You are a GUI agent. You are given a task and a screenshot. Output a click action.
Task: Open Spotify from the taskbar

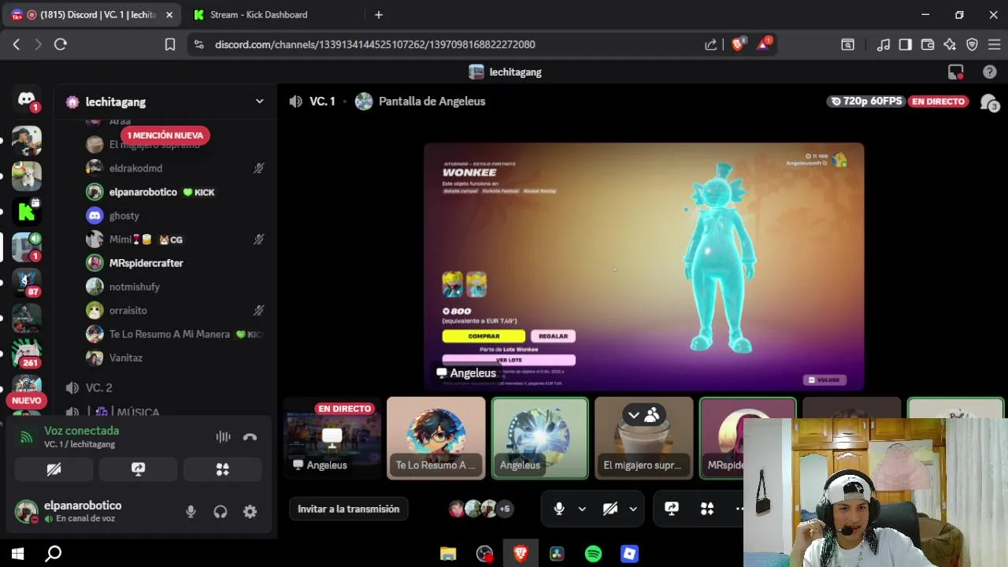(593, 554)
